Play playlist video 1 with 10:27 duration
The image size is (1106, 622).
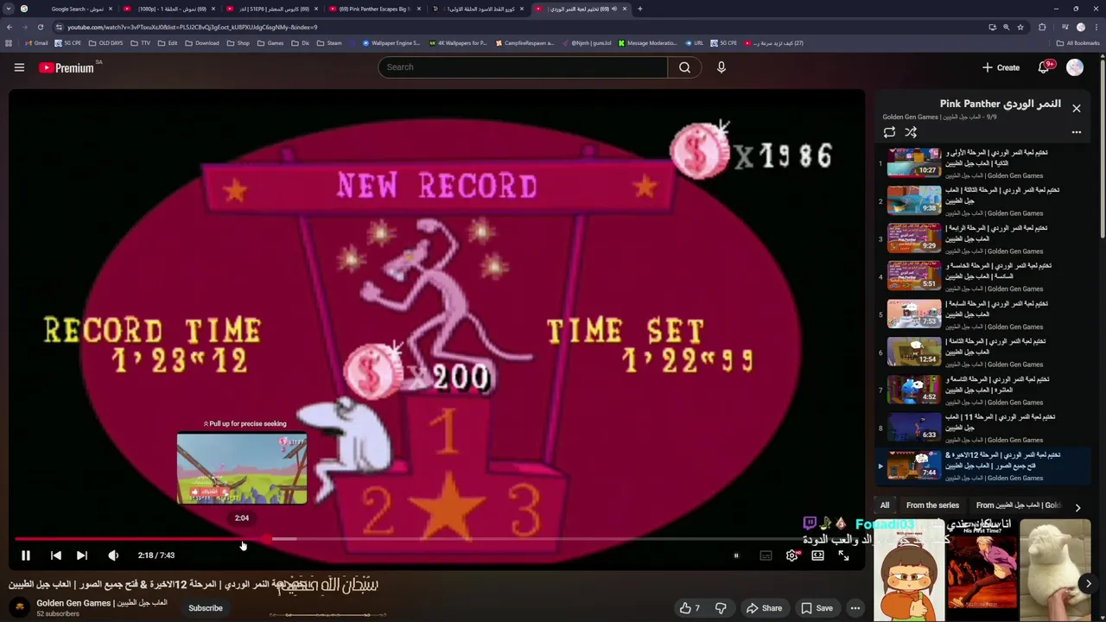click(x=983, y=162)
